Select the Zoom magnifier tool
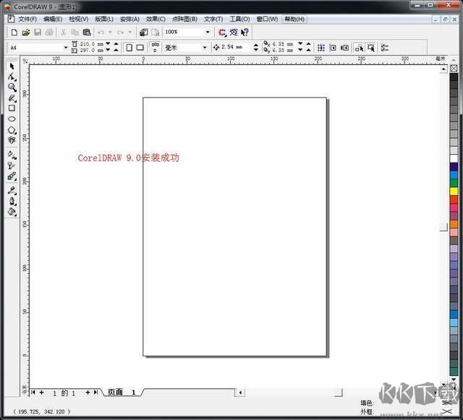The height and width of the screenshot is (420, 463). click(12, 87)
